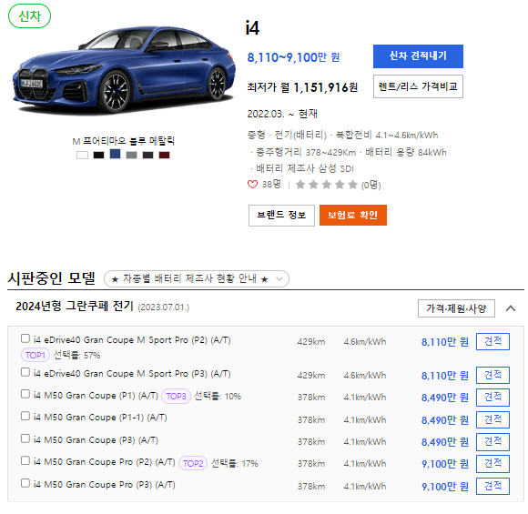Viewport: 528px width, 514px height.
Task: Click the star rating icons
Action: 326,185
